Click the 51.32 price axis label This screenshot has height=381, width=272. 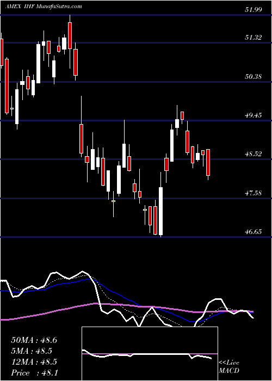(253, 38)
